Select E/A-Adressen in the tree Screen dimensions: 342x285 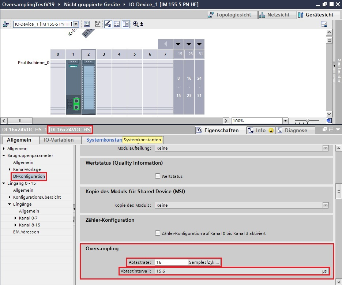(x=26, y=232)
